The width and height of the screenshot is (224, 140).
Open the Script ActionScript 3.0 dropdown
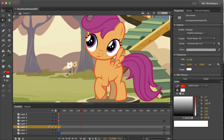[x=201, y=43]
